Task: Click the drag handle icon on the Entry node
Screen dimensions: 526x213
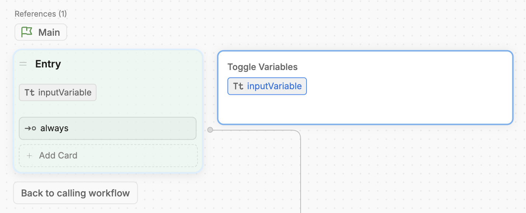Action: coord(23,63)
